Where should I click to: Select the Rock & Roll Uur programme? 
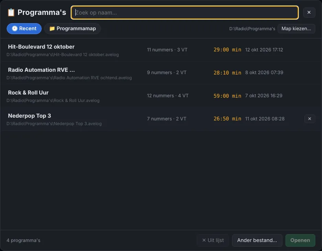pos(161,96)
